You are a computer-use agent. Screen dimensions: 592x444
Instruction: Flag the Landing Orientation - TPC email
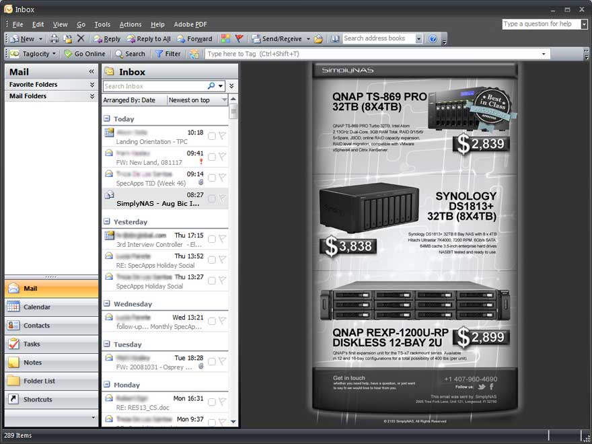(222, 136)
